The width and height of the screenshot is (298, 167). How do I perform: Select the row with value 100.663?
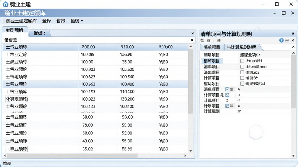pos(95,84)
